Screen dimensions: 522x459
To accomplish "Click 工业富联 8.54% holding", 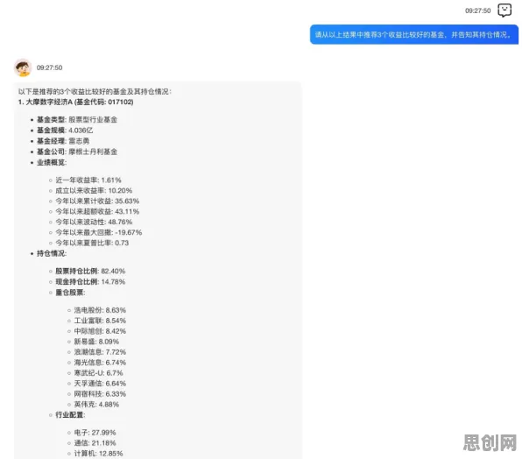I will point(100,321).
